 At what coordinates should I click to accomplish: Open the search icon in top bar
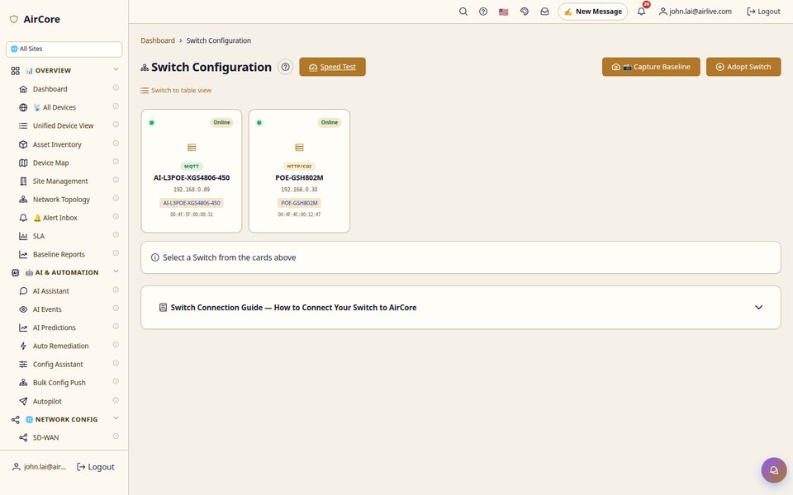(463, 11)
